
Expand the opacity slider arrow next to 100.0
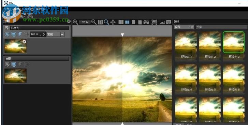point(44,34)
